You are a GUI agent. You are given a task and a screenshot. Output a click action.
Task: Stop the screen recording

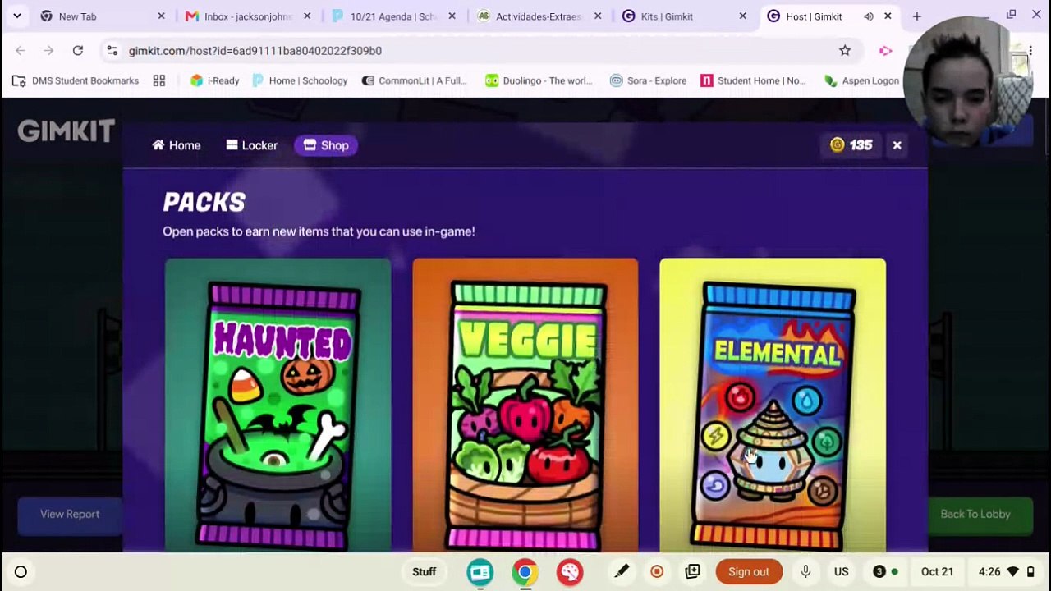(657, 572)
